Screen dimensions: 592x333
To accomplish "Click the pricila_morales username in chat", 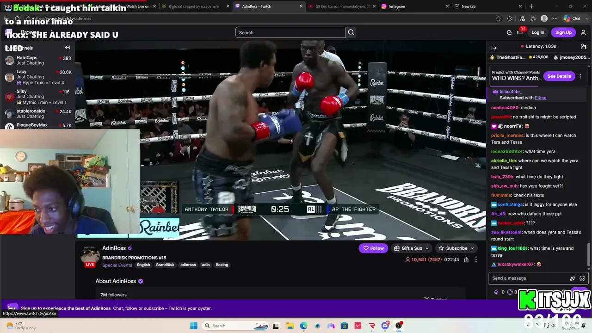I will 507,136.
